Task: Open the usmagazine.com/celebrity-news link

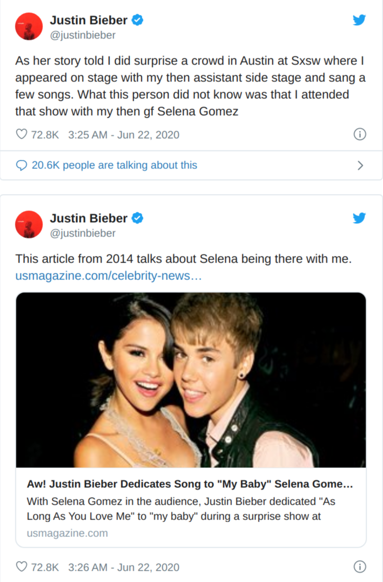Action: (x=109, y=276)
